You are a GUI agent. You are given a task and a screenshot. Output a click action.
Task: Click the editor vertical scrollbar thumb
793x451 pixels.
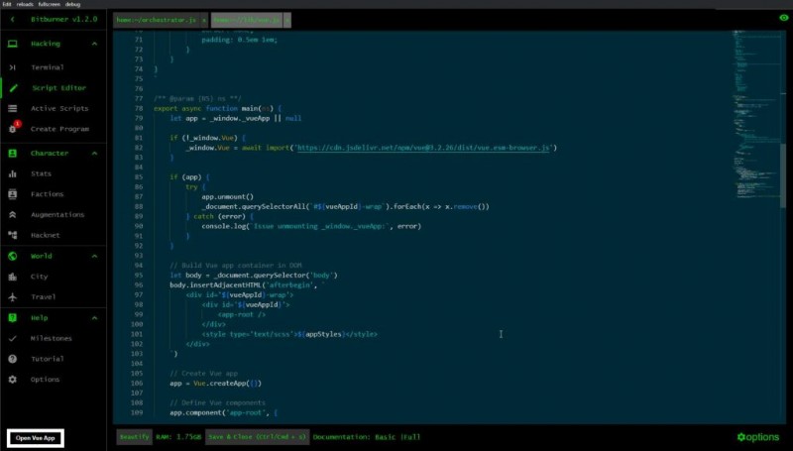(783, 177)
